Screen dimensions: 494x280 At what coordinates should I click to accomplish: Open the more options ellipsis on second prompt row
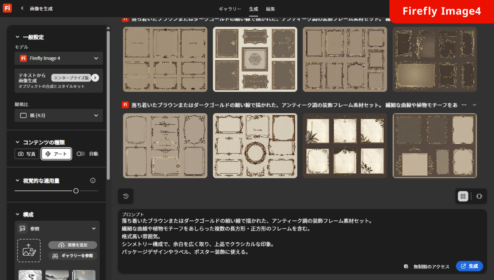coord(464,105)
